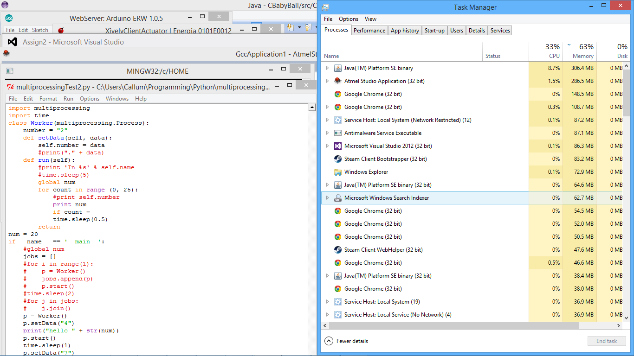
Task: Click the 'p.setData("4")' code line
Action: (49, 323)
